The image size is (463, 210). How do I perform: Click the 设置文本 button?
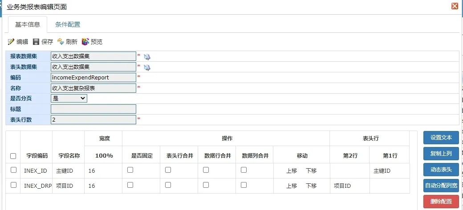point(441,138)
